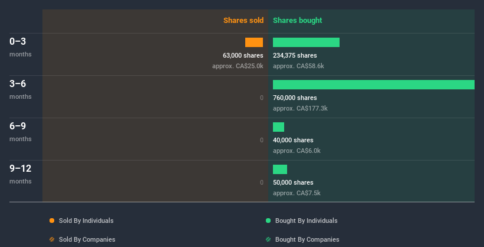Click the 'Shares sold' column header

(x=243, y=21)
